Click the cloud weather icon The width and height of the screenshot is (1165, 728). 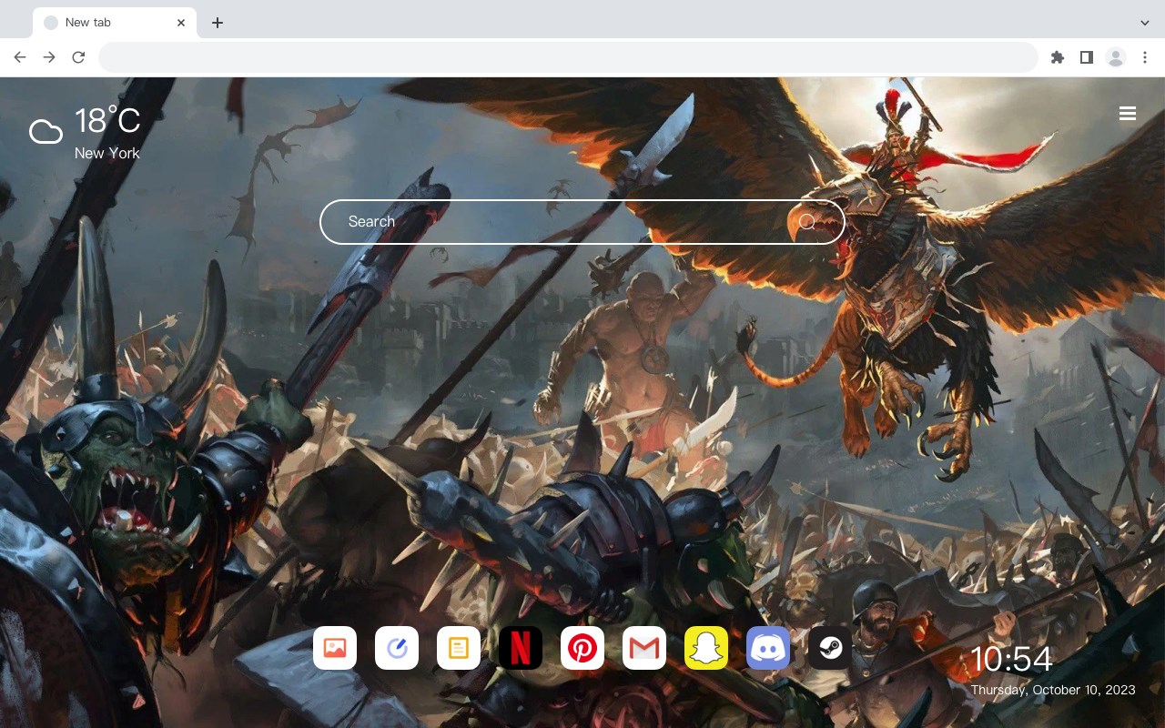tap(46, 132)
